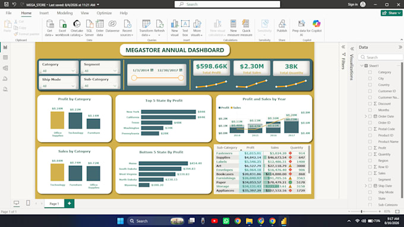
Task: Switch to Model view in sidebar
Action: (x=5, y=68)
